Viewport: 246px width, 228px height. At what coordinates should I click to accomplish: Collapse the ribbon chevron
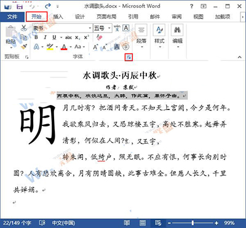240,57
